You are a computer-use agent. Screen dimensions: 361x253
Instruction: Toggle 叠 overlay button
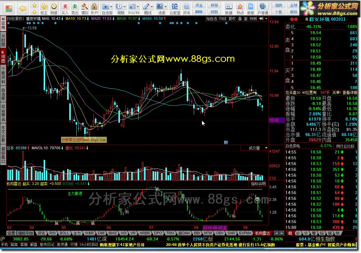tap(240, 19)
